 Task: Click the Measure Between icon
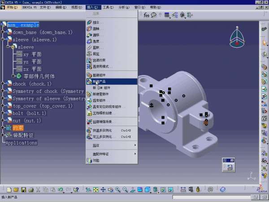pyautogui.click(x=183, y=189)
